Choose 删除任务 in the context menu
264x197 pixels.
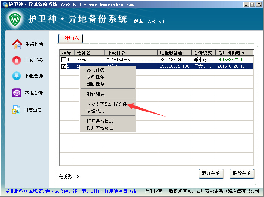coord(95,83)
